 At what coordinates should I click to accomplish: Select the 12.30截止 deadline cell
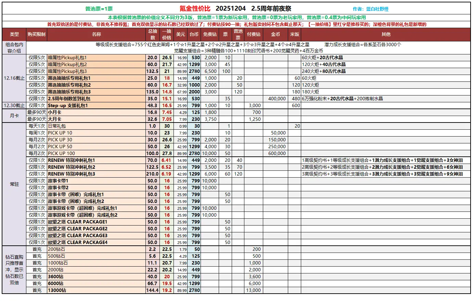14,105
